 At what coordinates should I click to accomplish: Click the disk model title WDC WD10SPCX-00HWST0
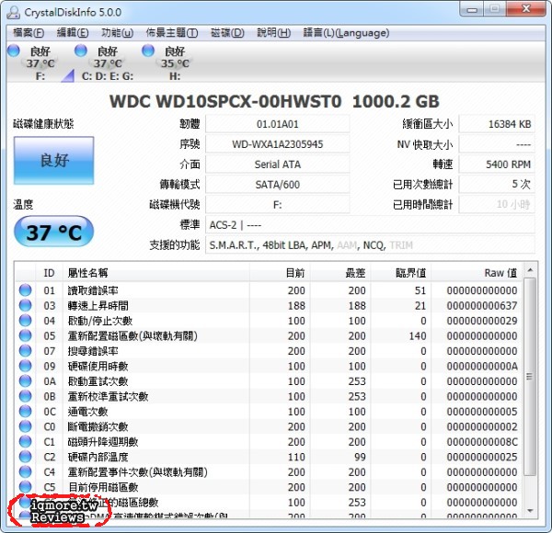225,102
